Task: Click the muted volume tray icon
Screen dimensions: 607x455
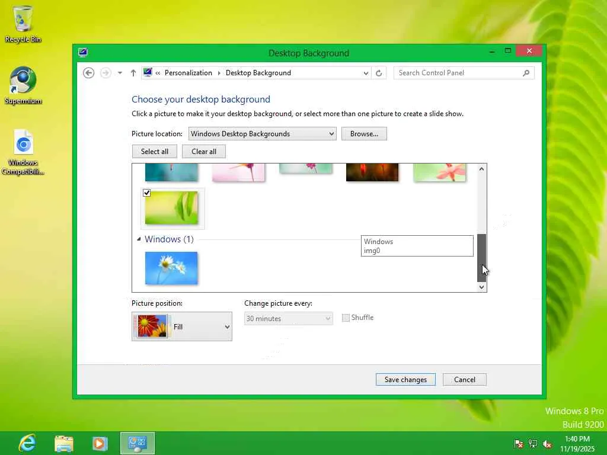Action: coord(547,443)
